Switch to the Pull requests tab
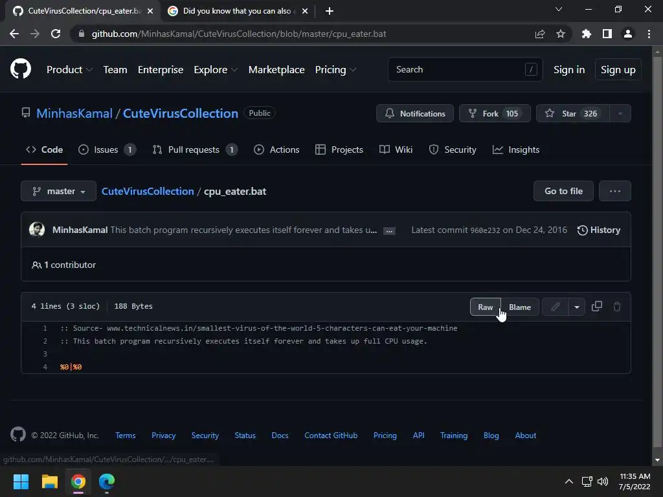 (x=195, y=149)
